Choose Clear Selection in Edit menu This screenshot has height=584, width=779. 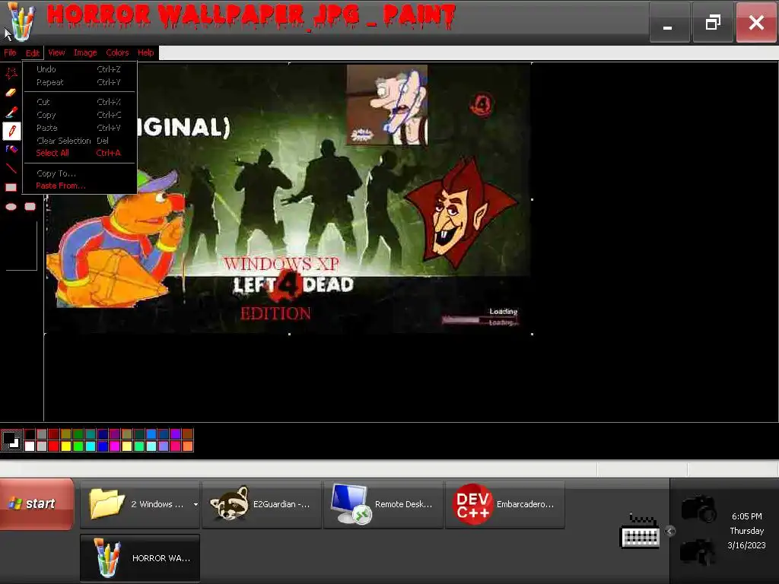79,141
